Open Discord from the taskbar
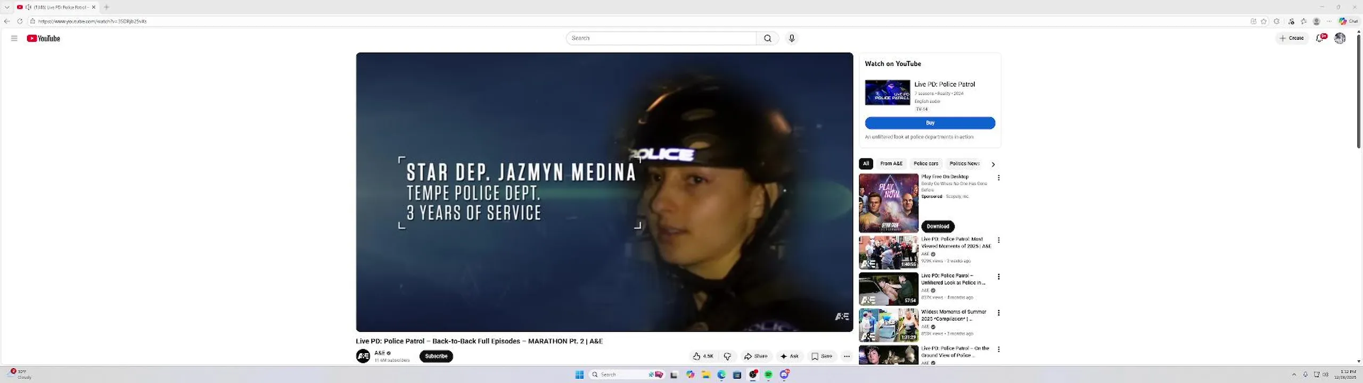 coord(784,374)
